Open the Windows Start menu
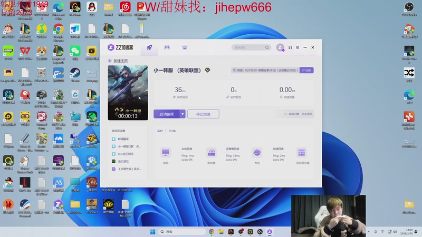The width and height of the screenshot is (422, 237). click(x=152, y=232)
